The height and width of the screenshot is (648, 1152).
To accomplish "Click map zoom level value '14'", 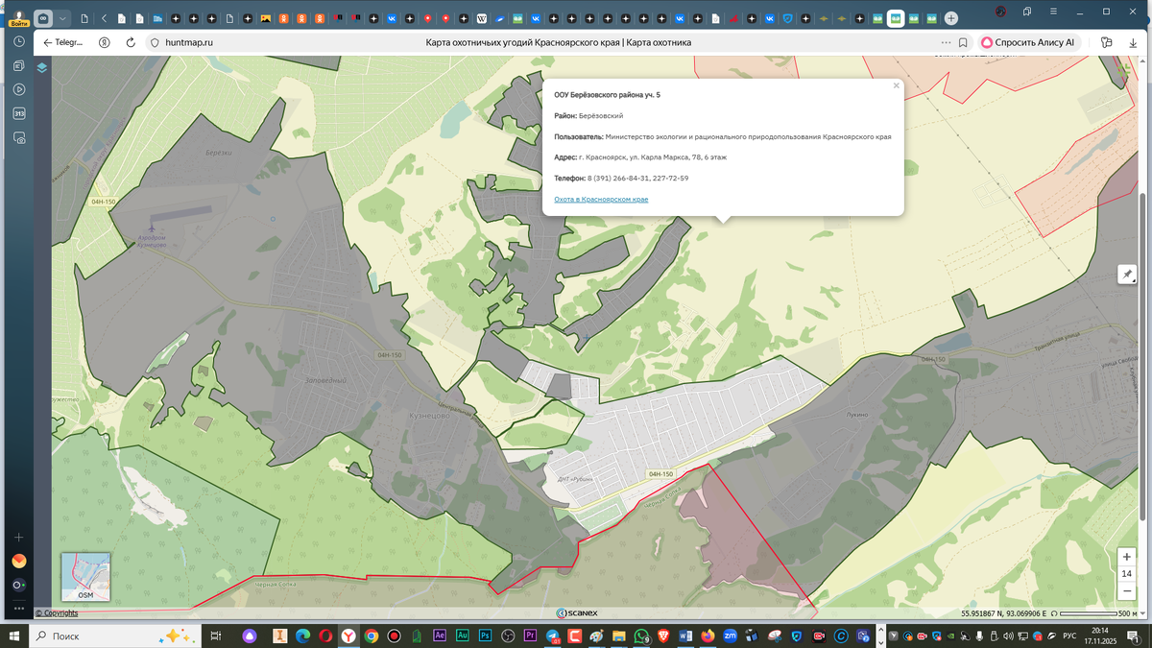I will point(1126,574).
